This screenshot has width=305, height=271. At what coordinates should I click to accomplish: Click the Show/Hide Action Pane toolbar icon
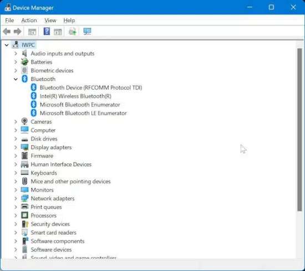click(x=58, y=32)
